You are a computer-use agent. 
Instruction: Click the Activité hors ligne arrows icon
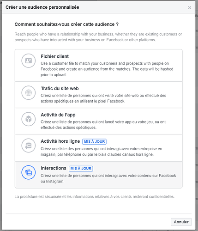[29, 146]
